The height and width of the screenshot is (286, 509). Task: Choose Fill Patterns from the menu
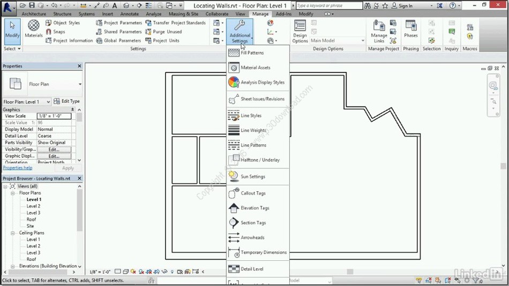[x=257, y=52]
